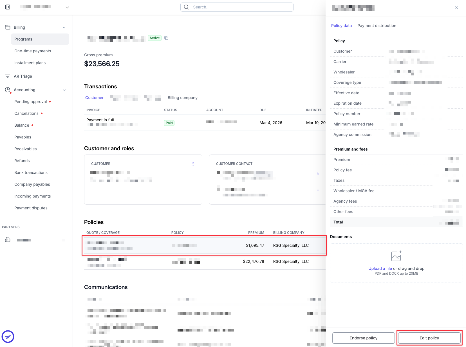Viewport: 466px width, 347px height.
Task: Click the partner building icon
Action: click(x=8, y=240)
